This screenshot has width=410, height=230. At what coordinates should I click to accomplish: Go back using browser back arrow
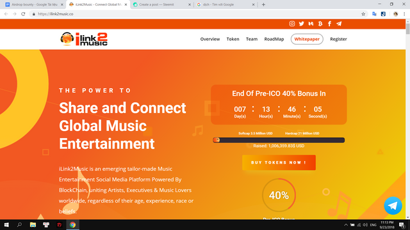tap(6, 14)
